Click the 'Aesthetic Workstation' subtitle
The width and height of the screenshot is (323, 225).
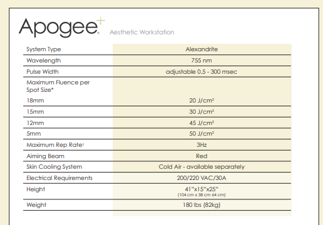[142, 32]
